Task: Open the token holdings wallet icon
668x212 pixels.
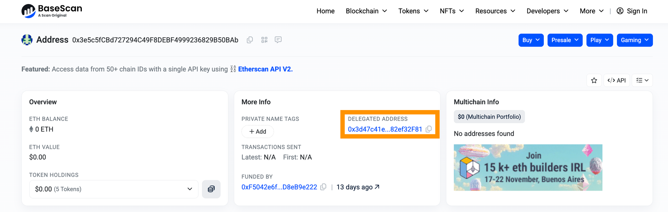Action: pos(211,189)
